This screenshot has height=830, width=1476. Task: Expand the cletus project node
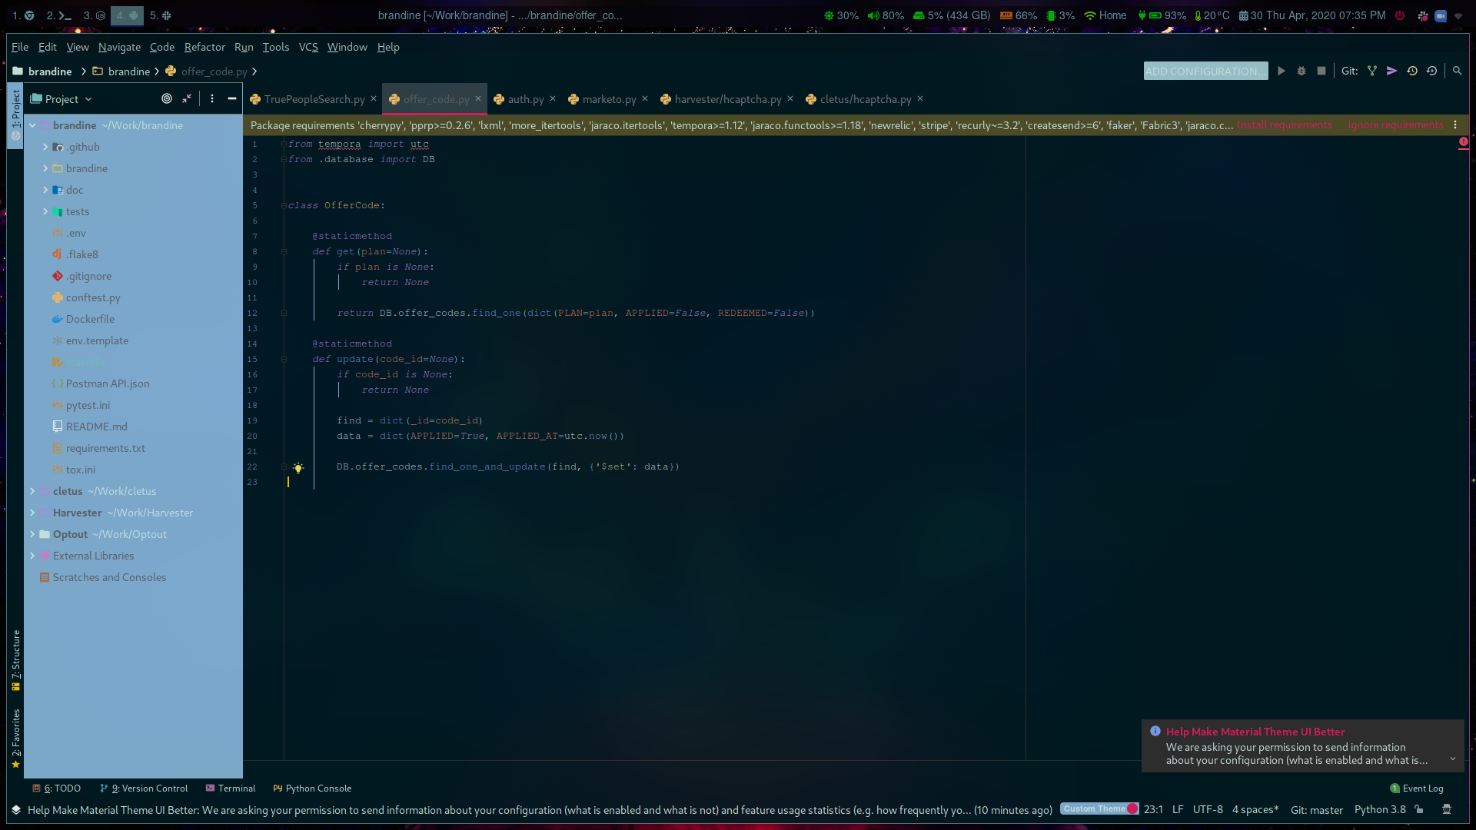click(34, 491)
